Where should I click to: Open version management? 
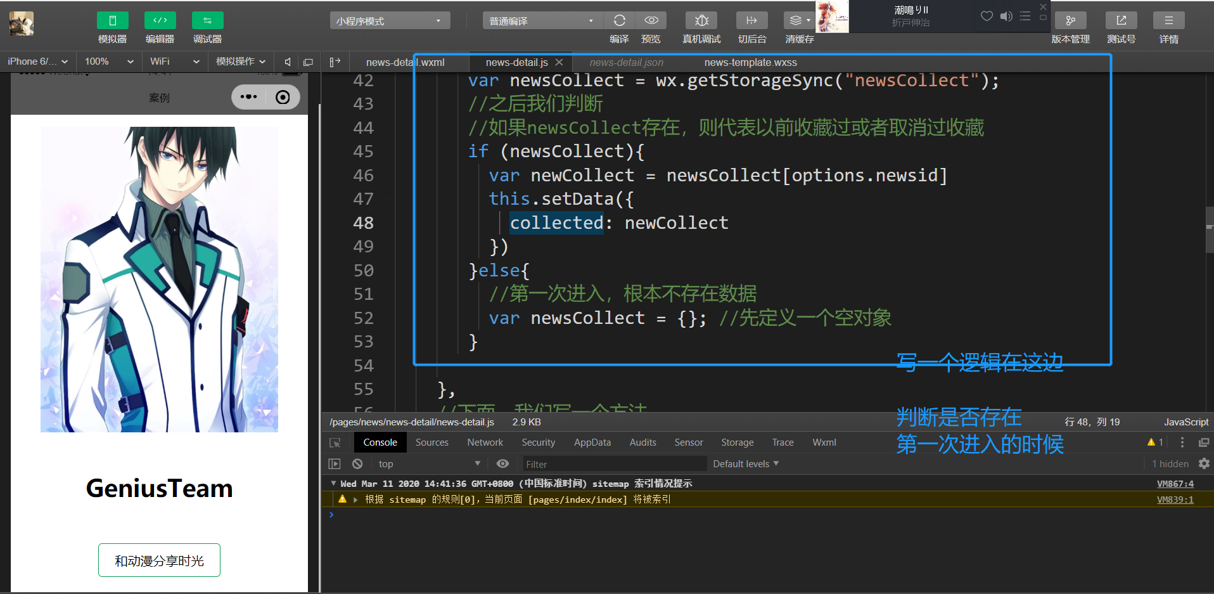(x=1071, y=20)
